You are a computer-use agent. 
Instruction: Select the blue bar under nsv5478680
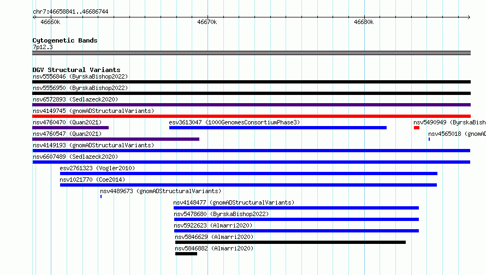tap(297, 219)
